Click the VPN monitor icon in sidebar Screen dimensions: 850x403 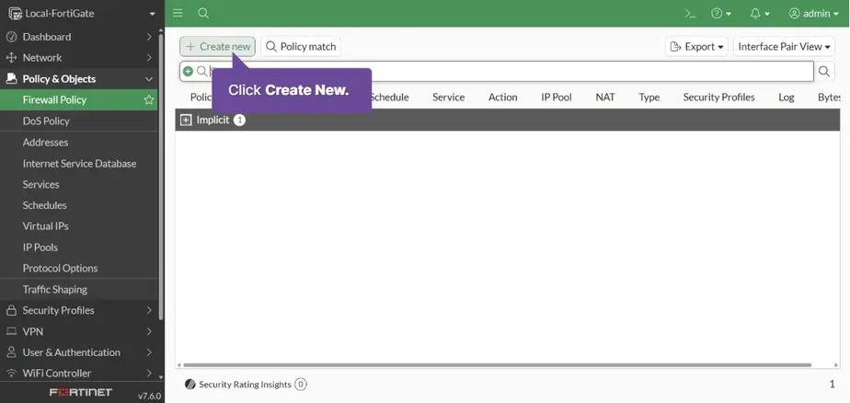(x=11, y=331)
